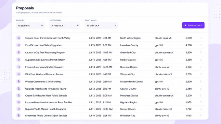Viewport: 221px width, 124px height.
Task: Click the Meadowlands County cell
Action: point(131,82)
